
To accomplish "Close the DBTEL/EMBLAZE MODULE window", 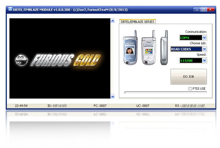I will [x=210, y=9].
